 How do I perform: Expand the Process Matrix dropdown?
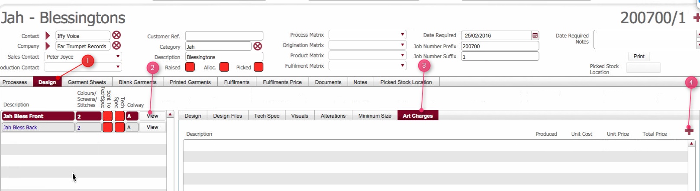(403, 34)
